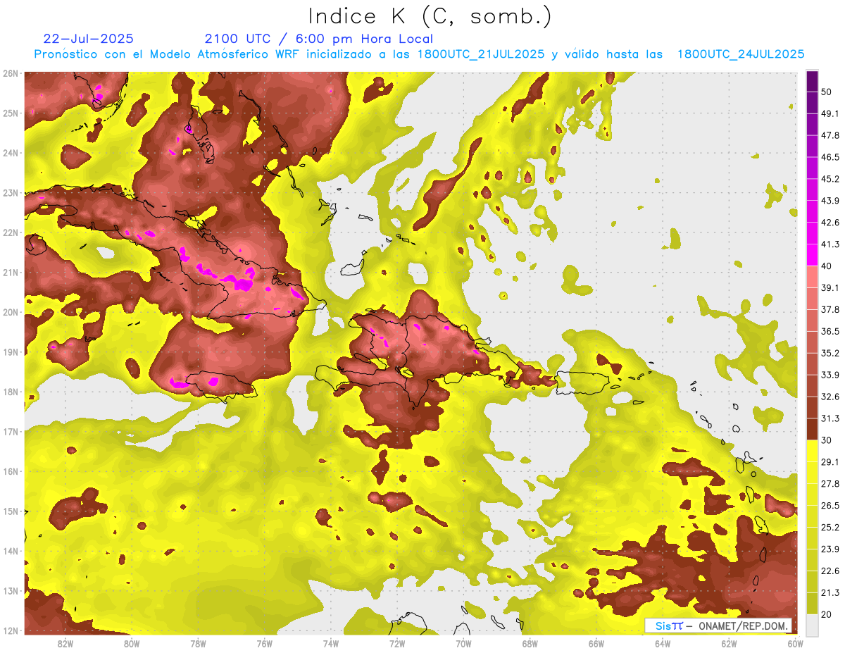Screen dimensions: 845x653
Task: Click longitude label 66W
Action: pyautogui.click(x=596, y=644)
